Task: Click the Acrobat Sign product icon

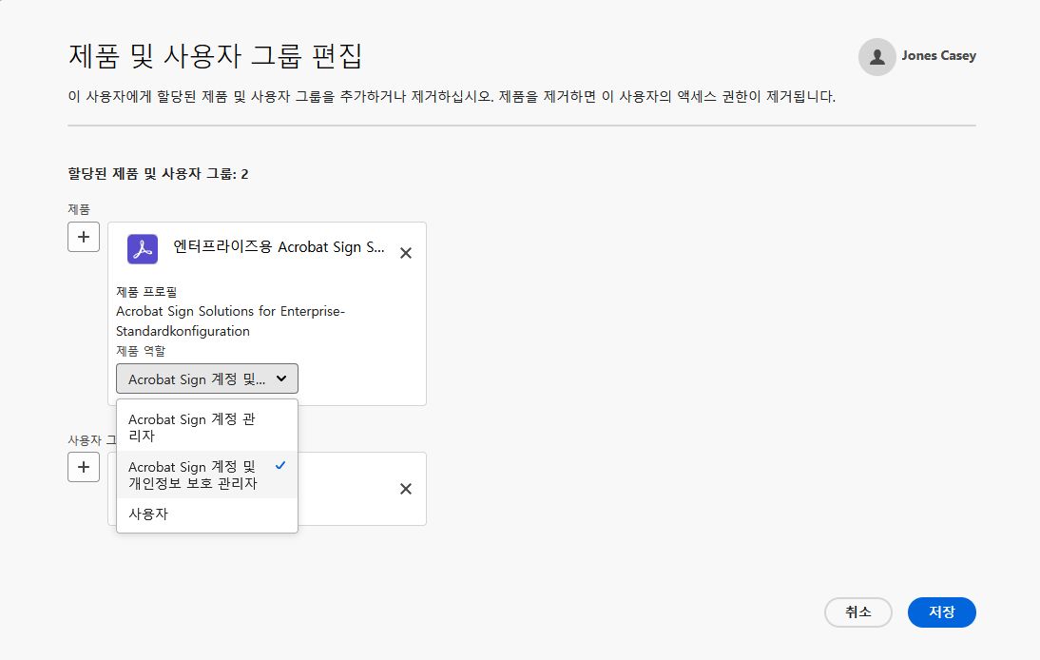Action: coord(142,247)
